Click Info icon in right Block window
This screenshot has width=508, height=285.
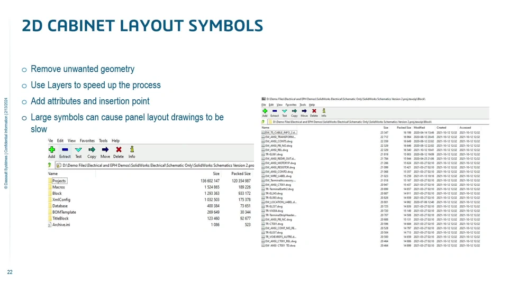(324, 111)
